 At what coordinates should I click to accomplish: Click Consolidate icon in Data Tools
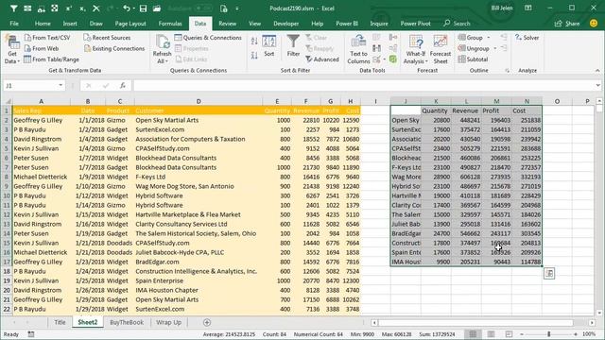(393, 38)
